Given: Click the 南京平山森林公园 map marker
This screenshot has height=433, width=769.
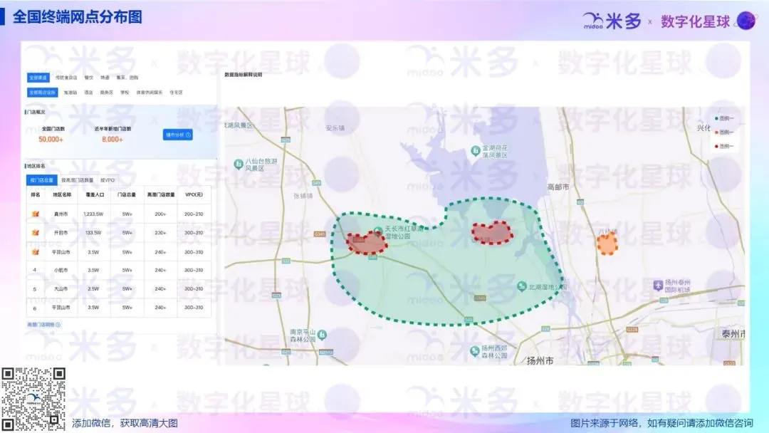Looking at the screenshot, I should (x=323, y=335).
